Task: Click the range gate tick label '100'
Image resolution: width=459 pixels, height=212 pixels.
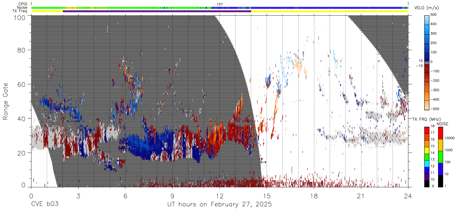Action: click(19, 18)
